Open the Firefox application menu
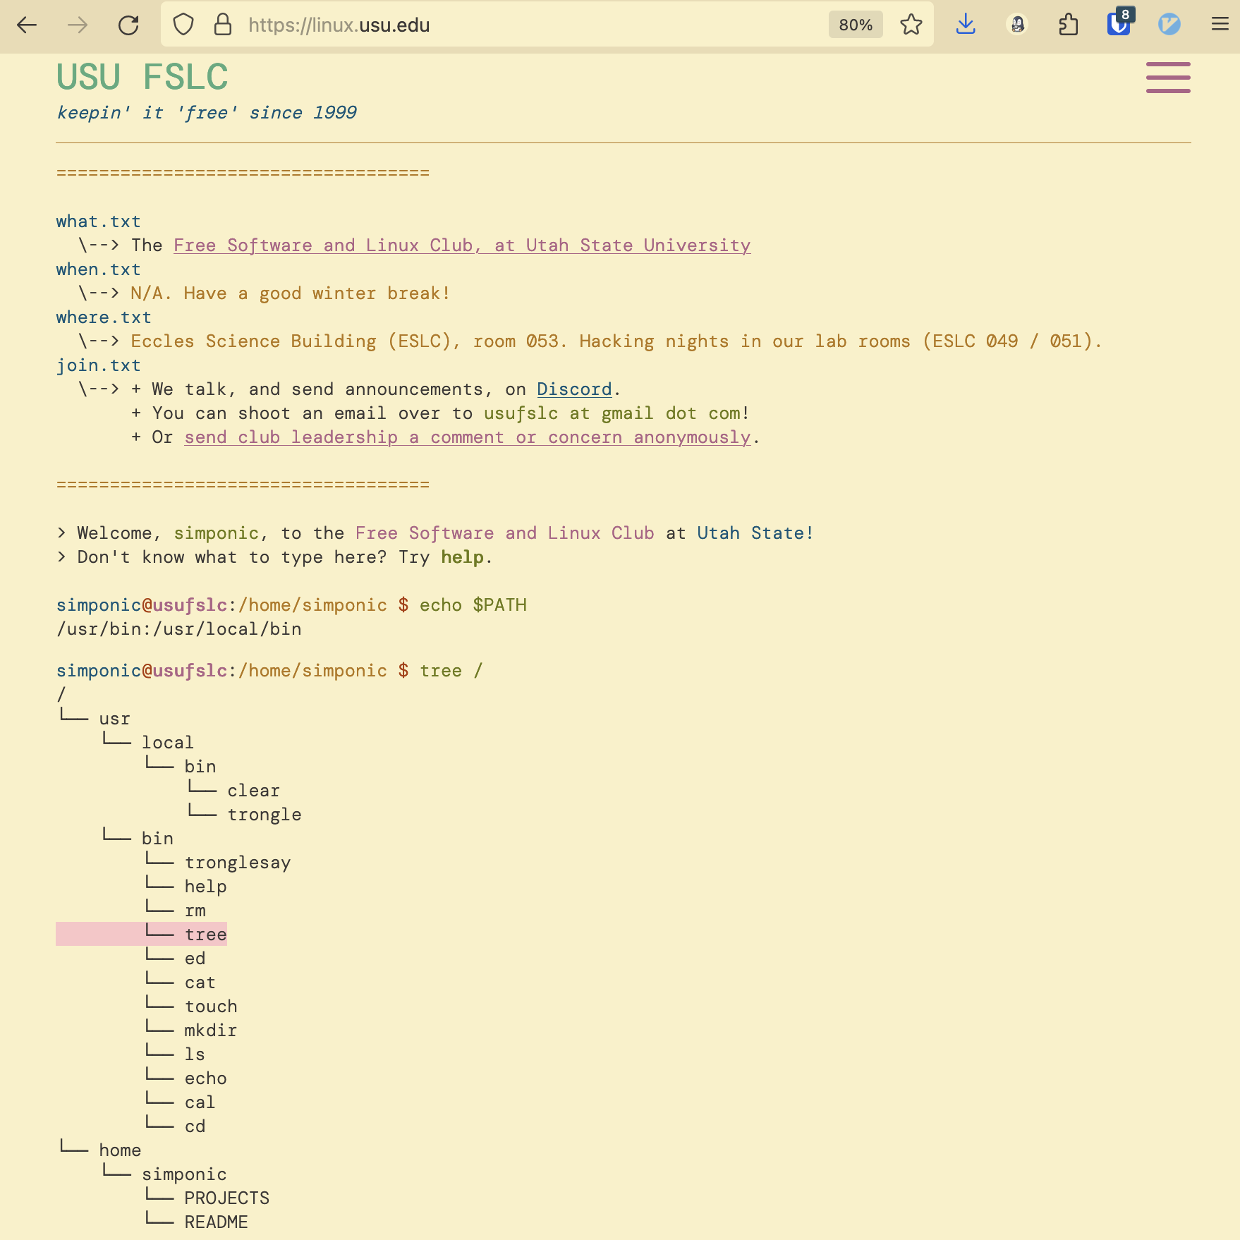The height and width of the screenshot is (1240, 1240). [x=1220, y=25]
